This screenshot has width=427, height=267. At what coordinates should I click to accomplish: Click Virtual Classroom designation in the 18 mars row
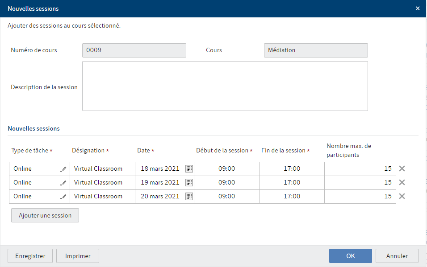point(102,169)
